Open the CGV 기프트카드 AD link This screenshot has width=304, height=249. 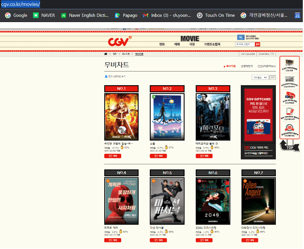click(256, 147)
